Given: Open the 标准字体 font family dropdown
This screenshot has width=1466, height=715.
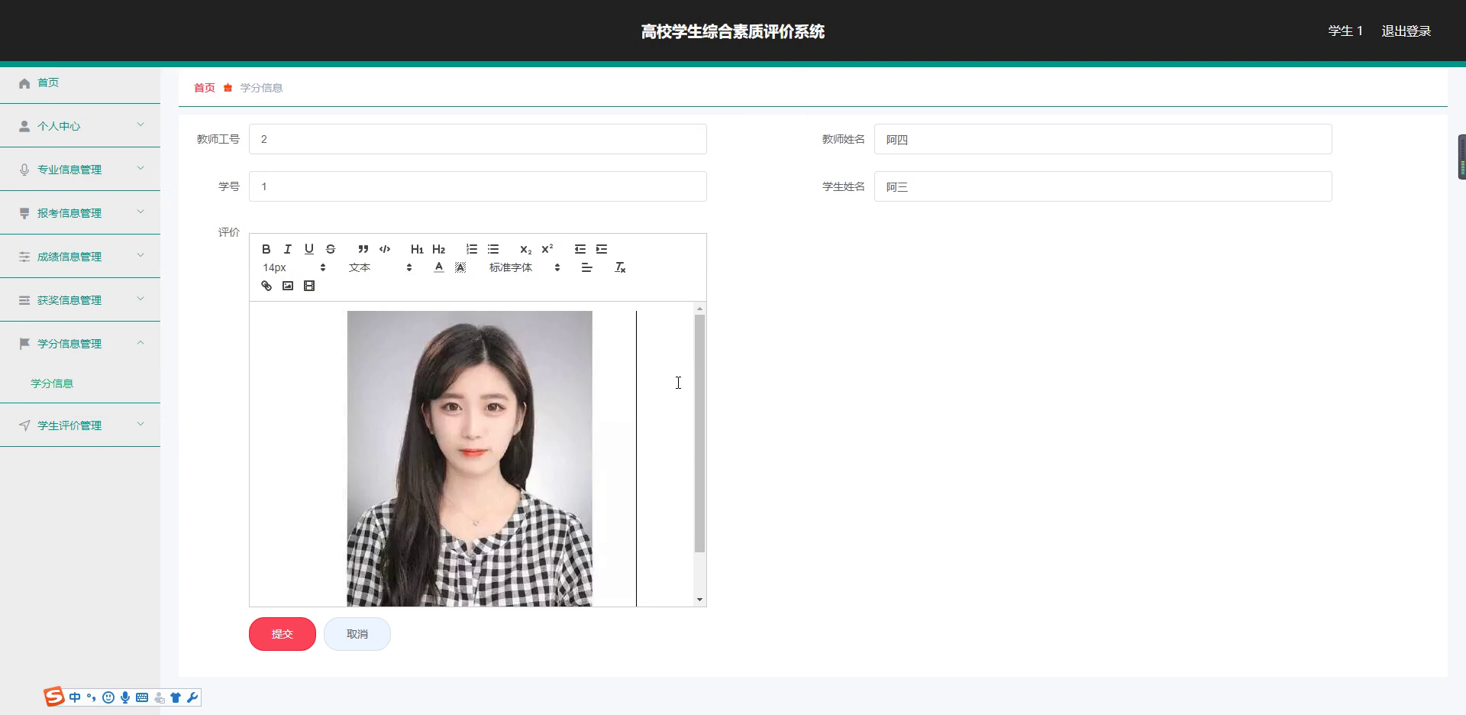Looking at the screenshot, I should pyautogui.click(x=525, y=267).
